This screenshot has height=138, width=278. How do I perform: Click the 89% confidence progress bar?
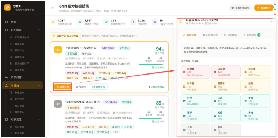(x=151, y=118)
